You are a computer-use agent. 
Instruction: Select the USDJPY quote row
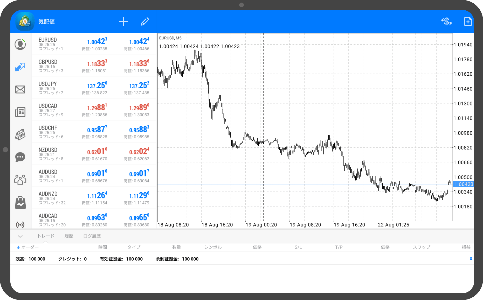pos(94,88)
